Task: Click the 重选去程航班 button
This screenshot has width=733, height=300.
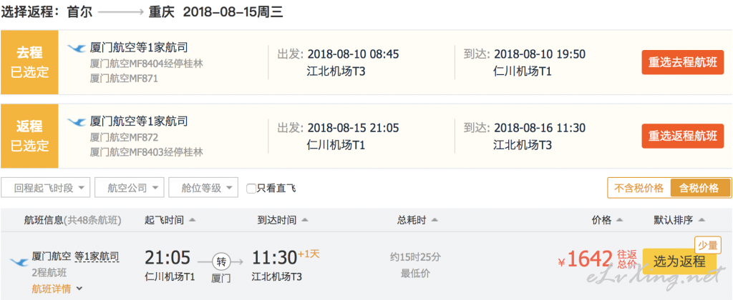Action: [x=682, y=63]
